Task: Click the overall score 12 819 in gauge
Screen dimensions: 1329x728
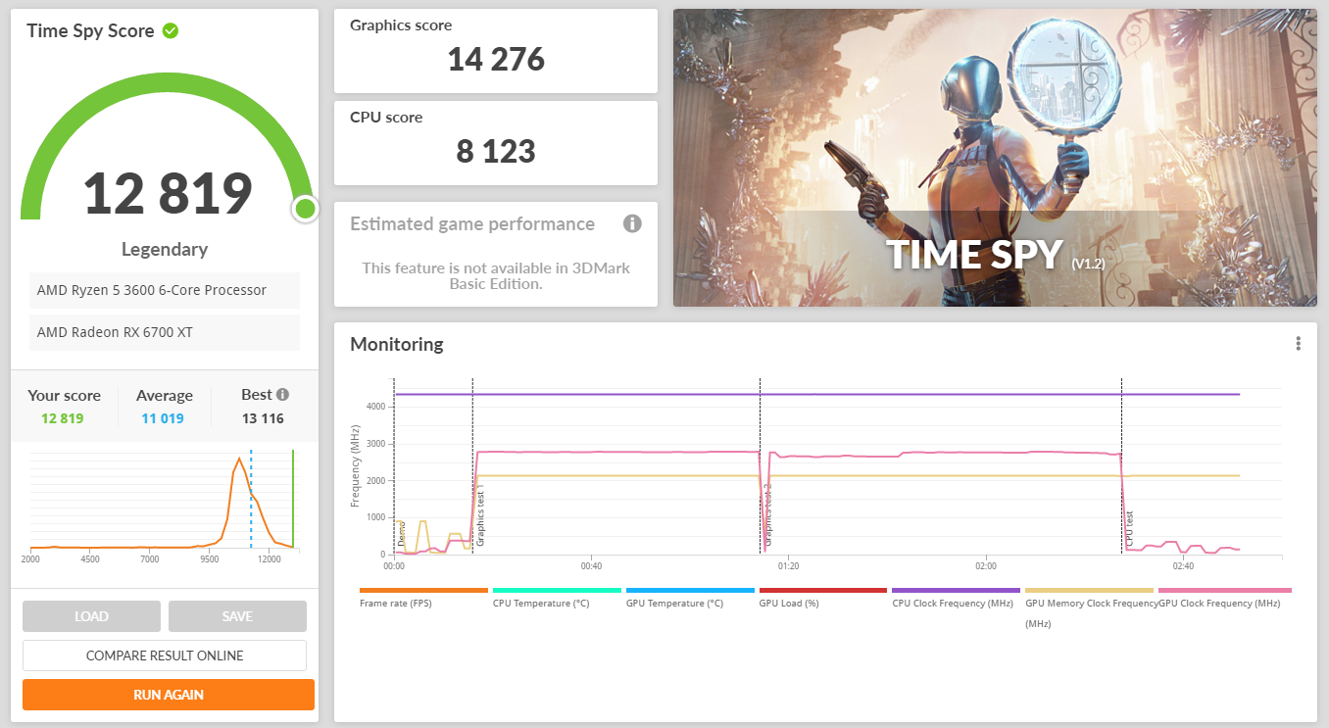Action: point(168,193)
